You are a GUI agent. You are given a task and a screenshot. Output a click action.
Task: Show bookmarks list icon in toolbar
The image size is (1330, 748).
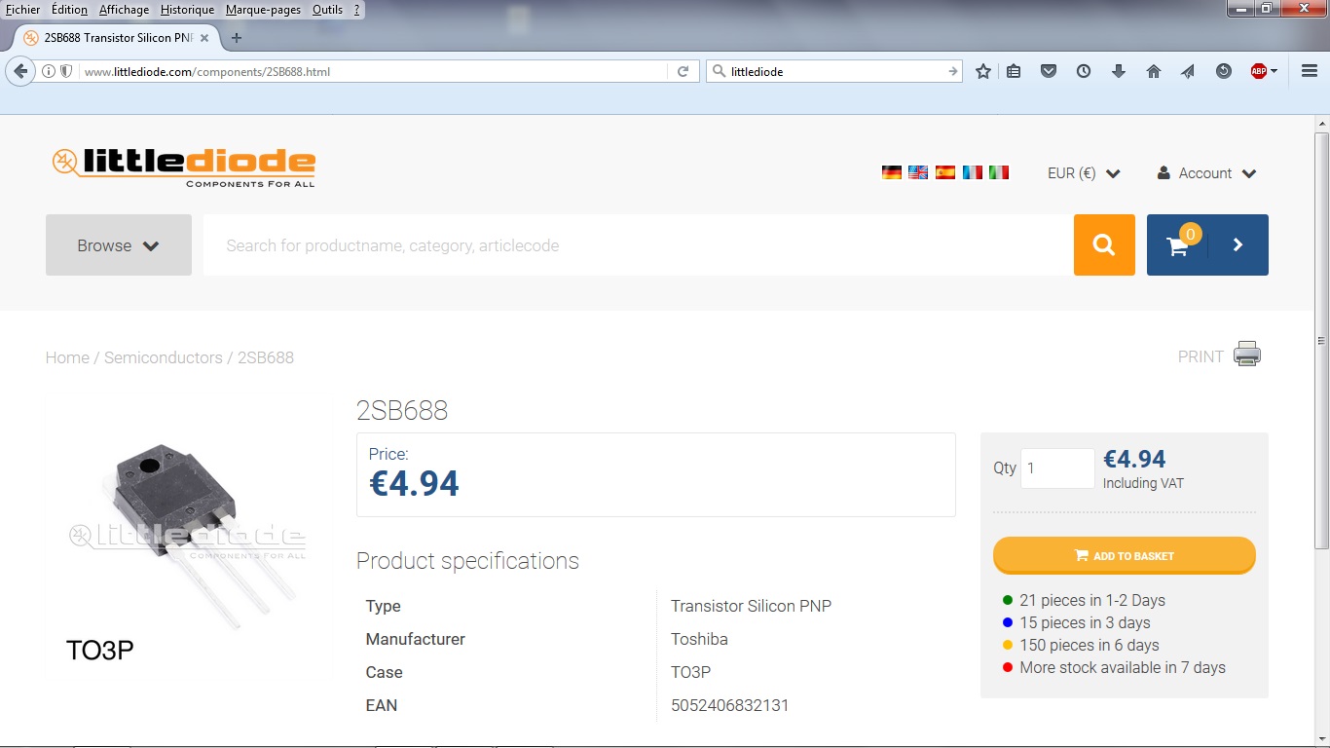click(x=1014, y=71)
